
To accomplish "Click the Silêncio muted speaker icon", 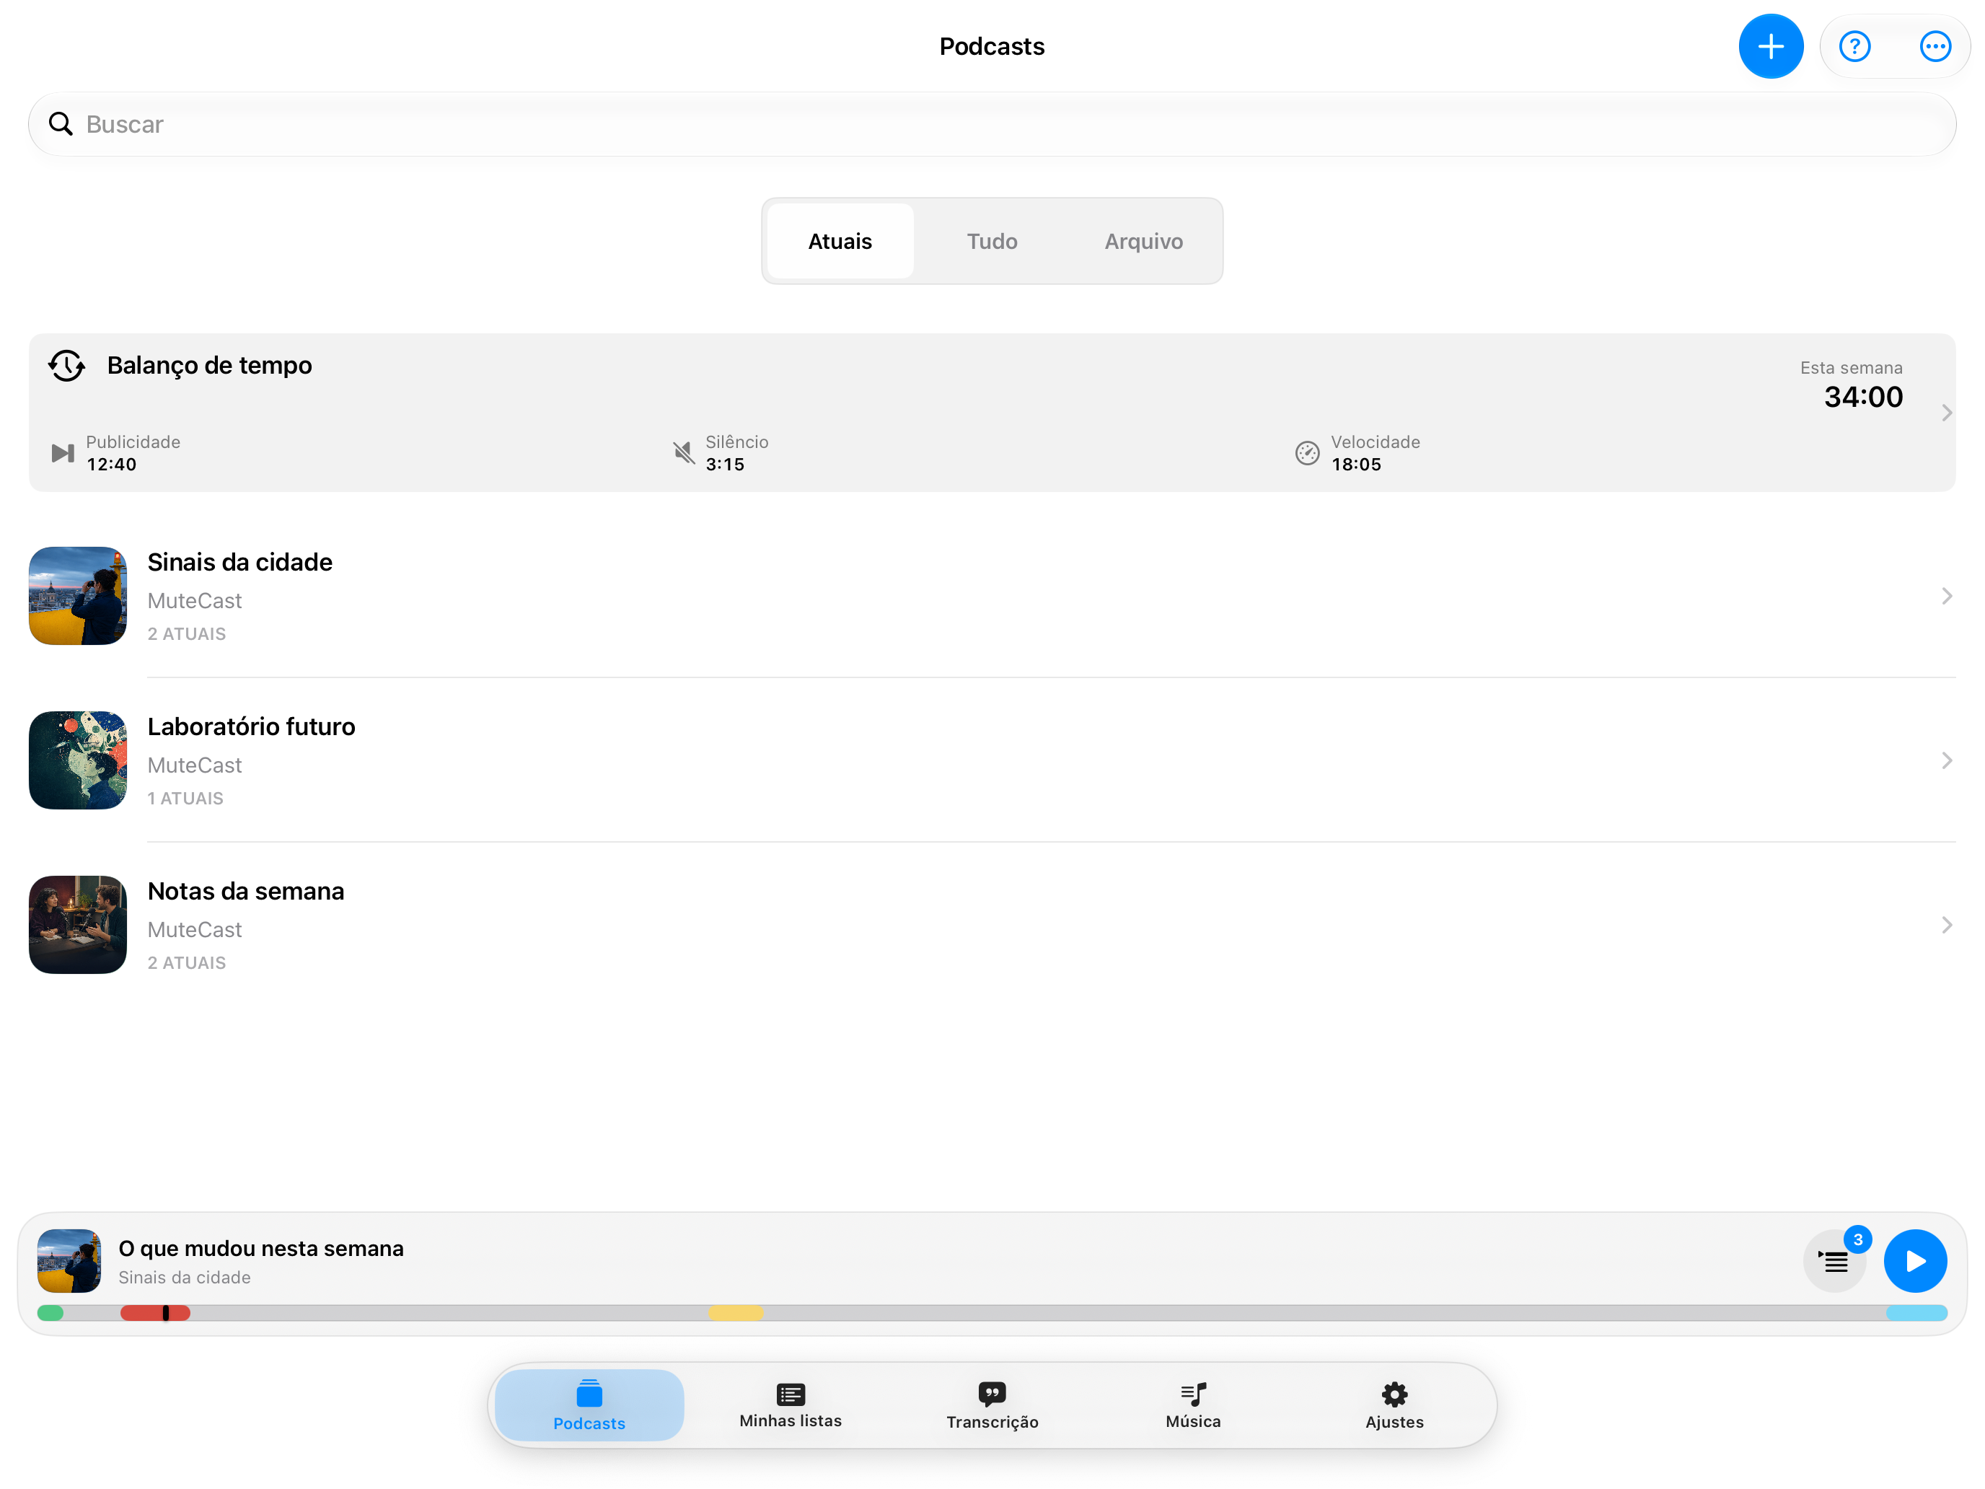I will [x=684, y=452].
